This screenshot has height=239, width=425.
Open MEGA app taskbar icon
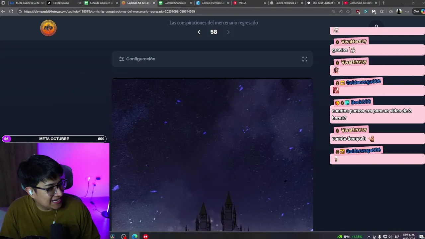point(145,237)
